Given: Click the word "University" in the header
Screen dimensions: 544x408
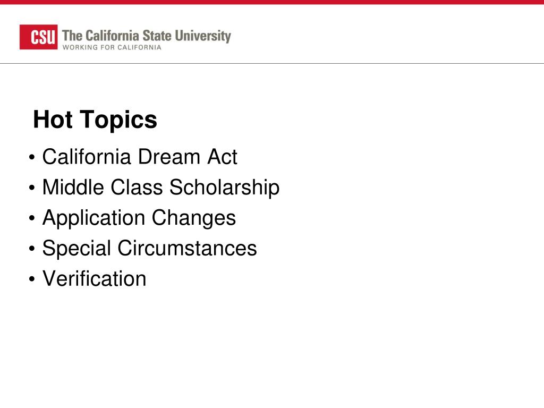Looking at the screenshot, I should coord(203,36).
